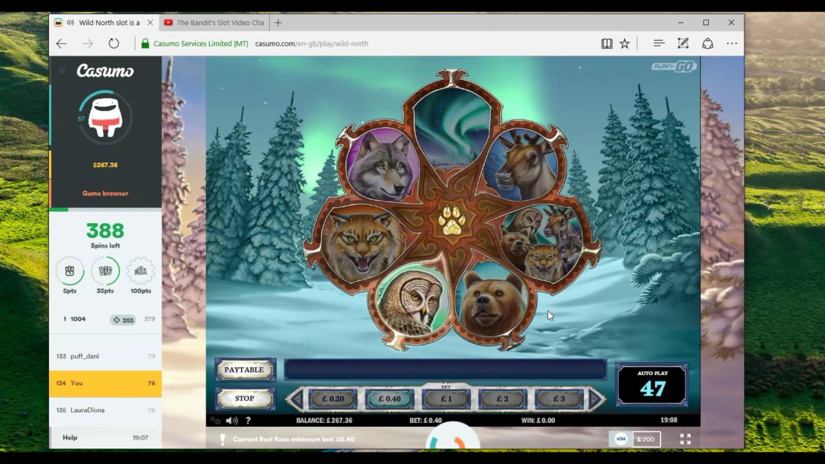Click the northern lights symbol on wheel

pos(452,128)
